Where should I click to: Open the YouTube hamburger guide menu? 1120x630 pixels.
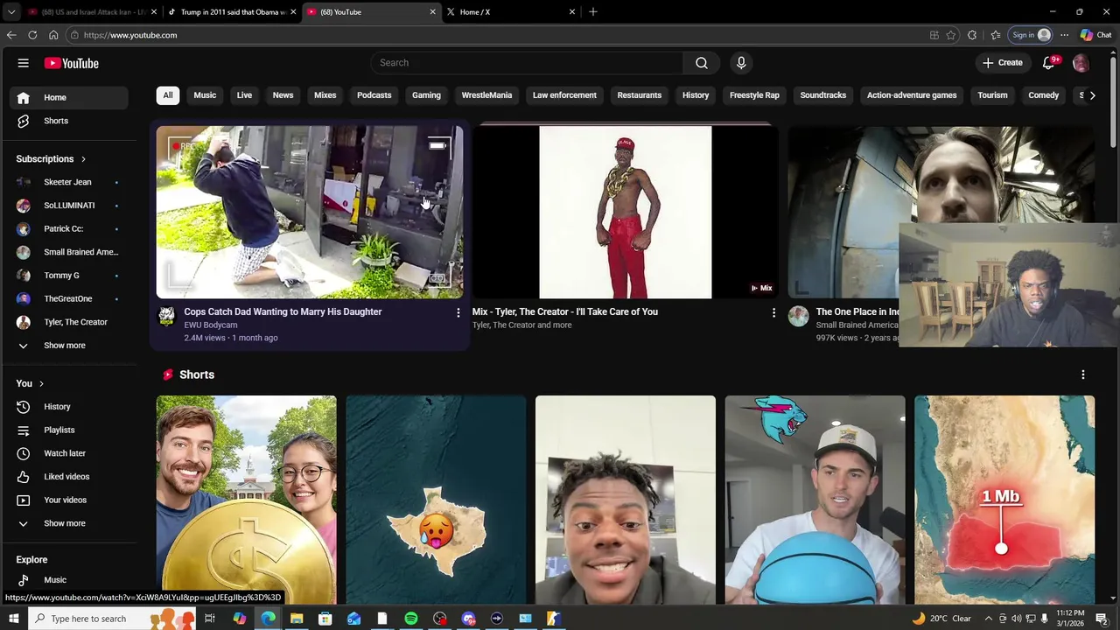pos(24,63)
